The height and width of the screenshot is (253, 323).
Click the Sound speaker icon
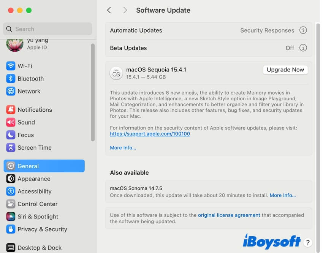click(x=11, y=122)
